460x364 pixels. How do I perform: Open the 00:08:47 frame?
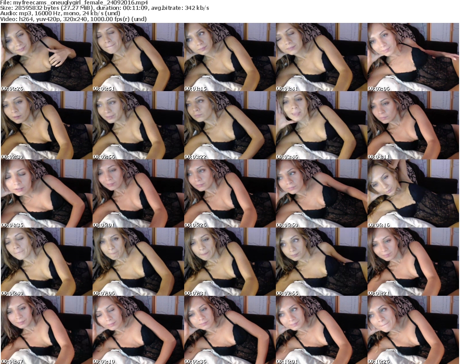click(47, 330)
